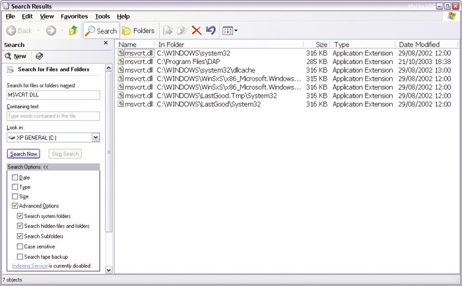Open the Look in drive dropdown
The width and height of the screenshot is (462, 286).
tap(96, 137)
